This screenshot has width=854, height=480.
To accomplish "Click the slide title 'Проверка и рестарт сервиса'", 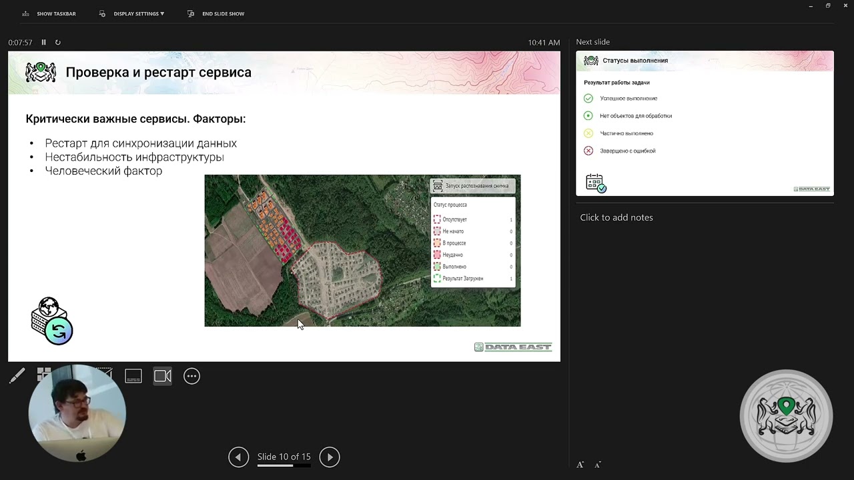I will (x=159, y=73).
